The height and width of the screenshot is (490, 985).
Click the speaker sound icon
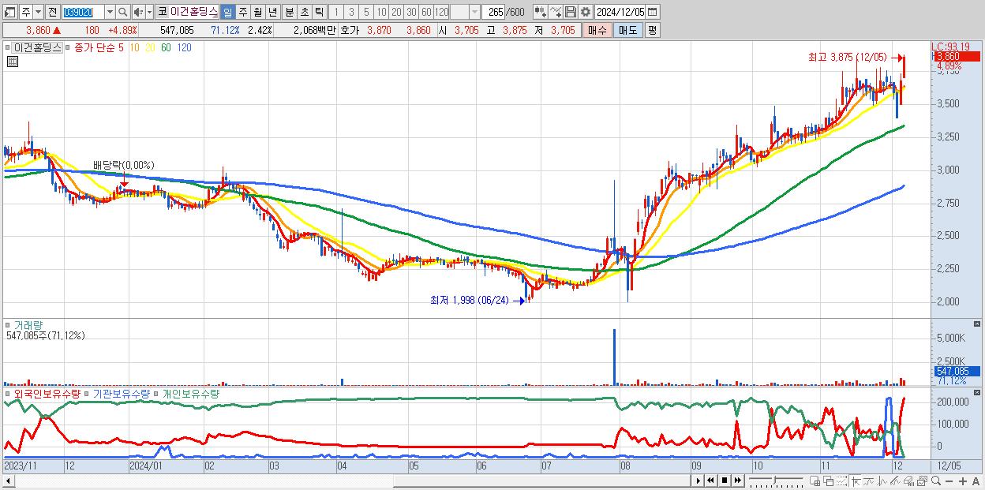click(x=137, y=12)
